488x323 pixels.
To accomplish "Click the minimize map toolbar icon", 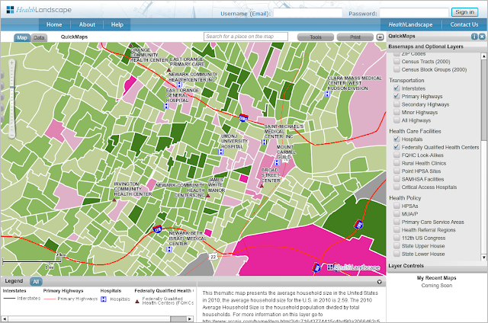I will [x=380, y=37].
